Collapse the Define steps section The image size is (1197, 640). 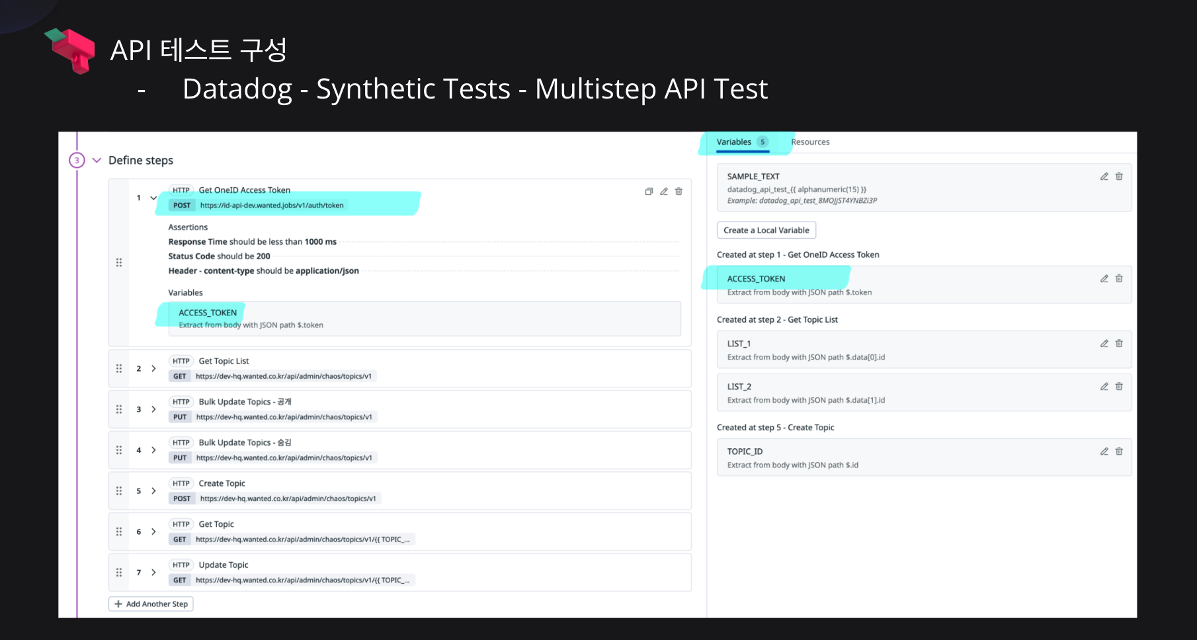97,161
